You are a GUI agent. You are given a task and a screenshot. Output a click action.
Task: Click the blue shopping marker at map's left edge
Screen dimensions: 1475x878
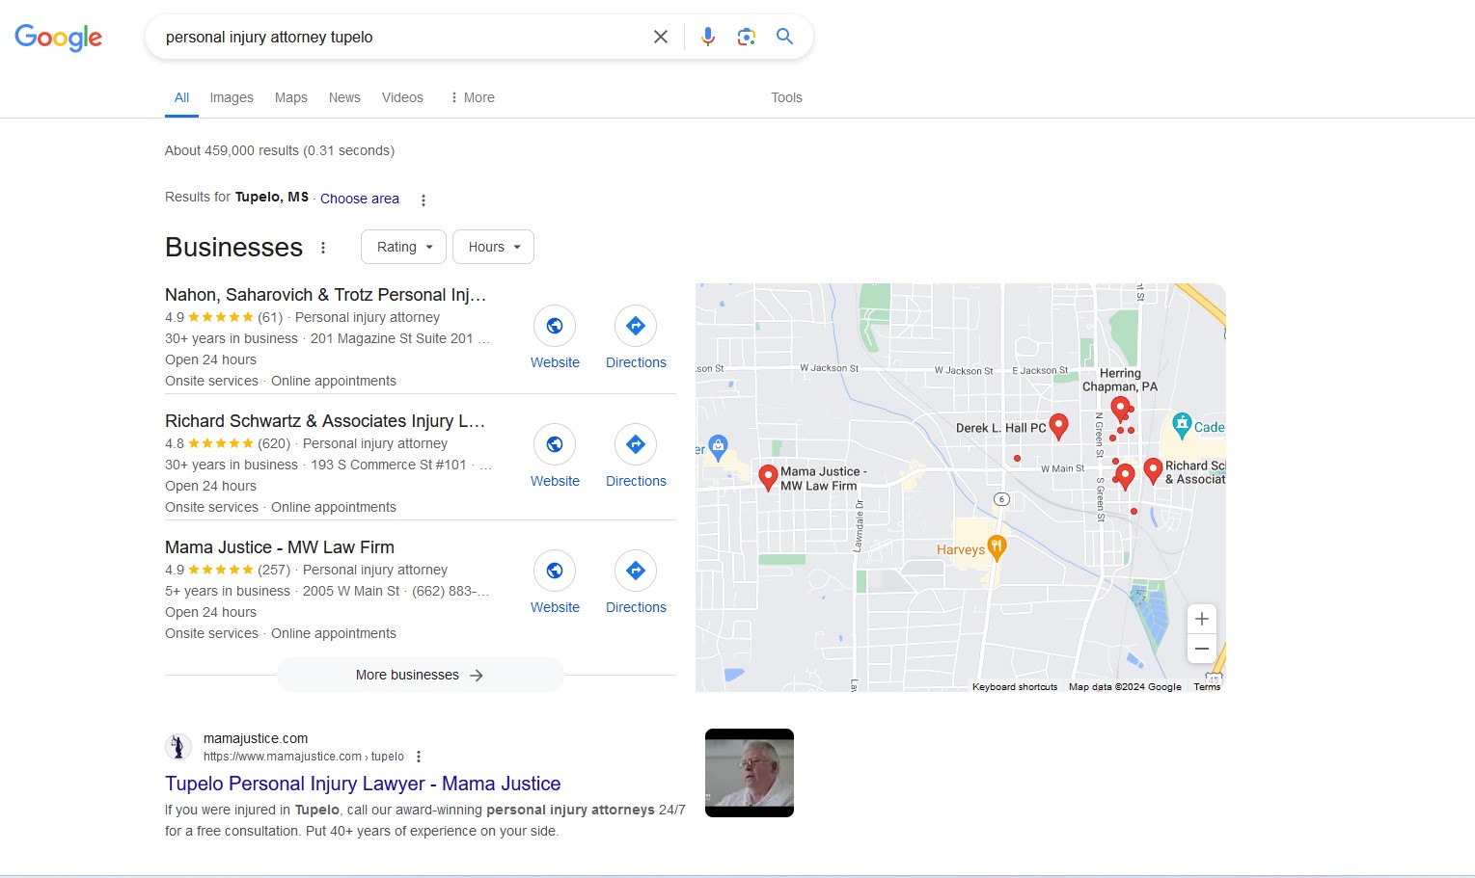tap(718, 447)
